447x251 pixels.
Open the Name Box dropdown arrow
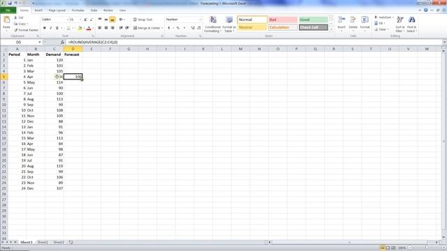coord(40,42)
